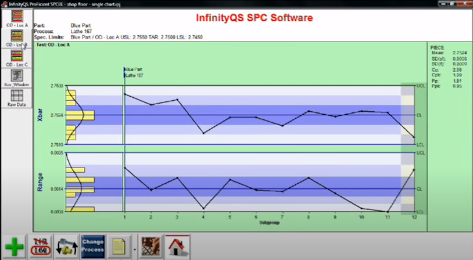473x260 pixels.
Task: Click the Spec. Limits line text
Action: [x=119, y=37]
